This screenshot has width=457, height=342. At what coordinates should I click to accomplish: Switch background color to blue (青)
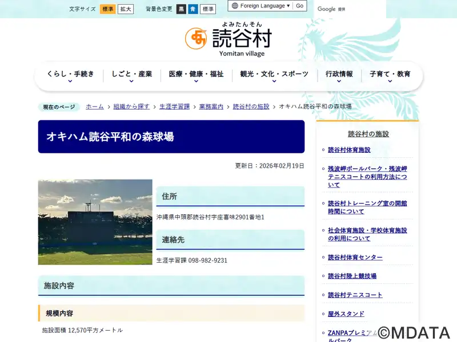[x=193, y=9]
